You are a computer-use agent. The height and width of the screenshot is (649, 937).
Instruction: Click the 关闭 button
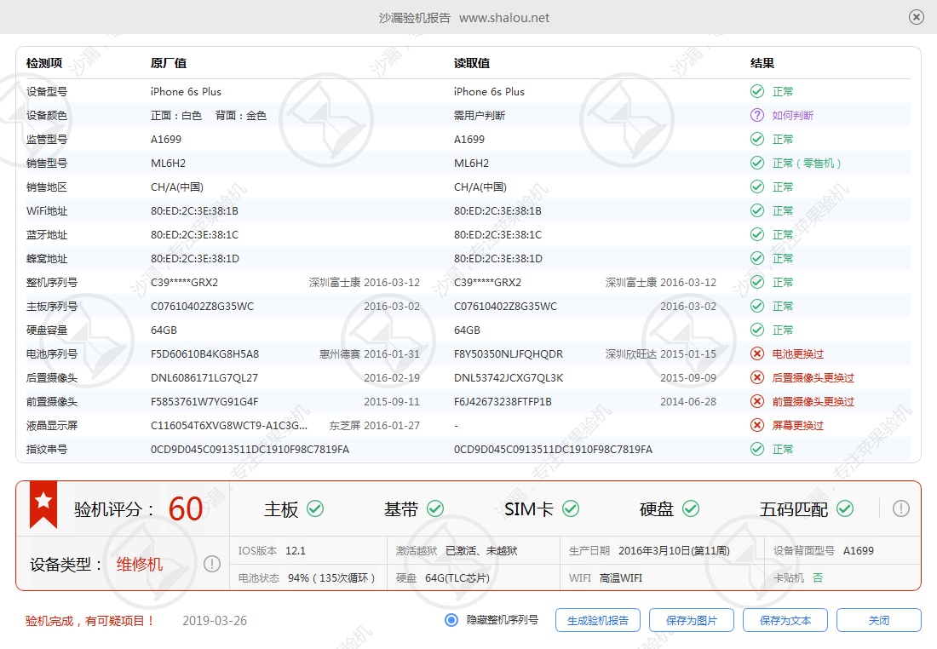[x=879, y=620]
